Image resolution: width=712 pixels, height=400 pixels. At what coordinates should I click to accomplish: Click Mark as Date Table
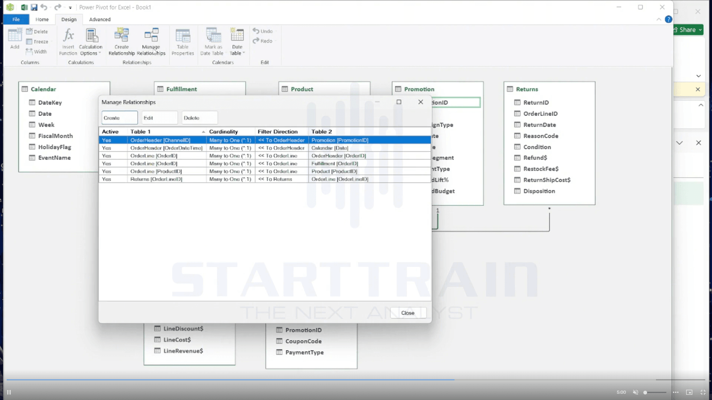click(212, 42)
